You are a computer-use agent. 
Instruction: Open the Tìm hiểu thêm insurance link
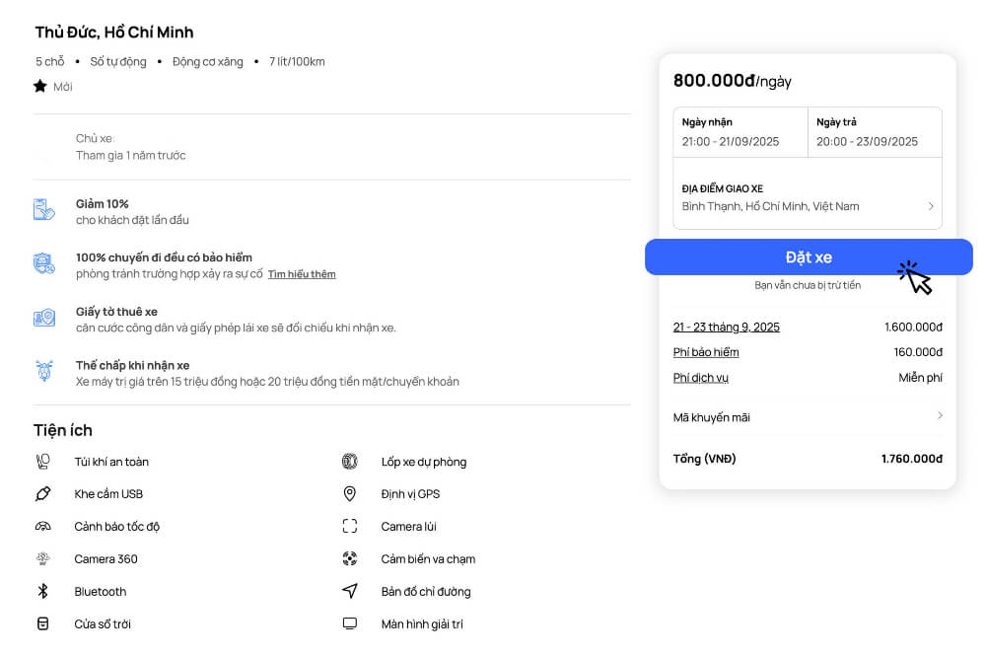[302, 274]
